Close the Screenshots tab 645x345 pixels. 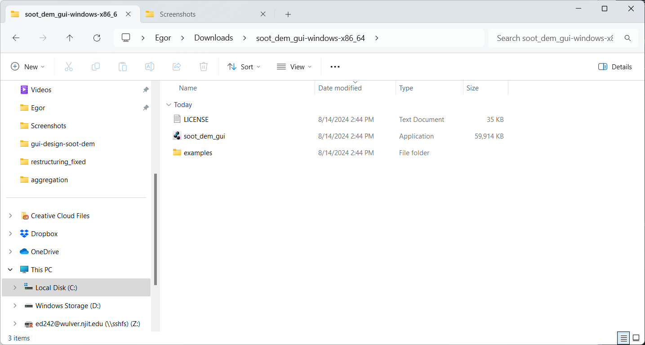click(x=263, y=14)
